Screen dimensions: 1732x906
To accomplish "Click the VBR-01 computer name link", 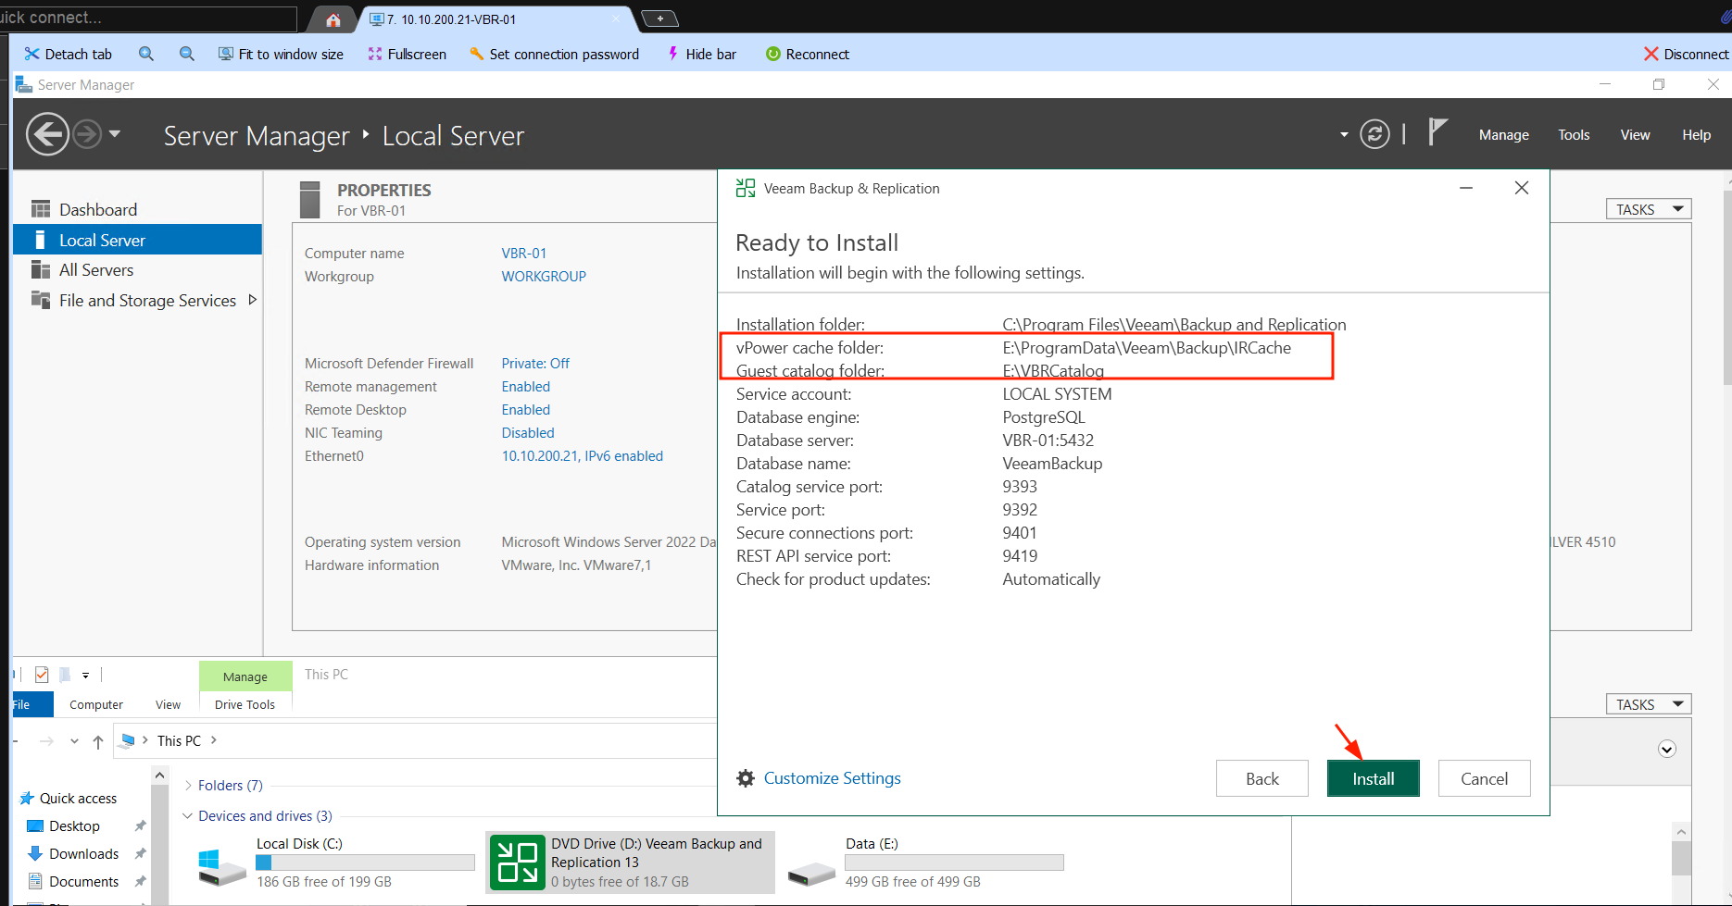I will 524,254.
